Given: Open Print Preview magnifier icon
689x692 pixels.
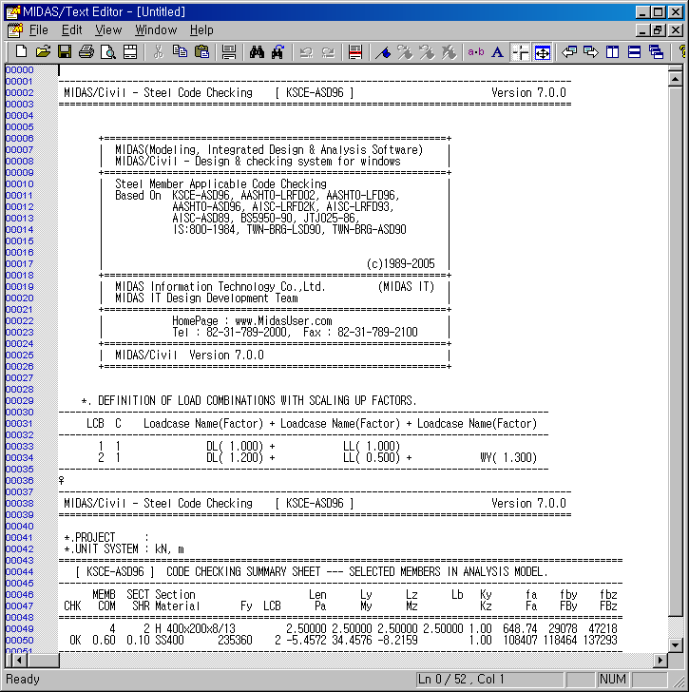Looking at the screenshot, I should click(108, 52).
